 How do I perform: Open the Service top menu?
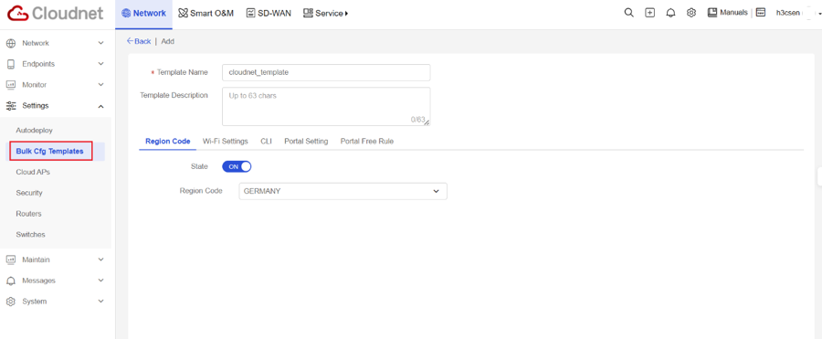pos(325,14)
